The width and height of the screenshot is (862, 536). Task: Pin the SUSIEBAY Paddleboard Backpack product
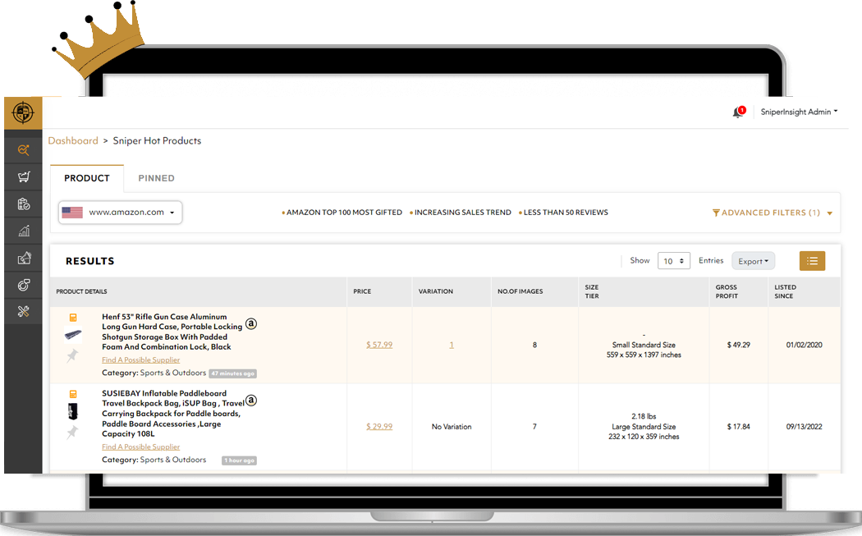[72, 432]
